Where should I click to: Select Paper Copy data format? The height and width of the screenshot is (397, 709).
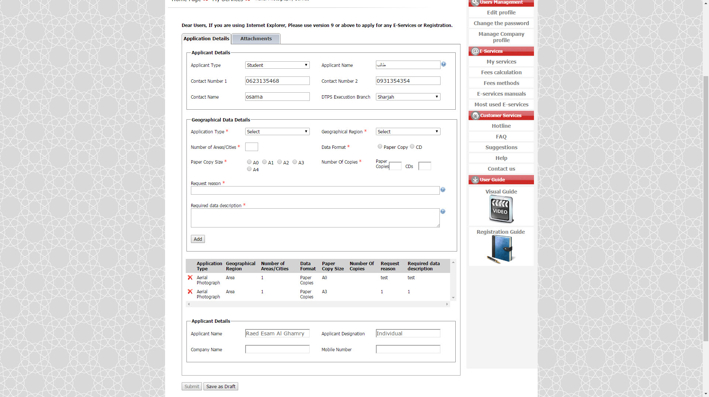click(x=380, y=147)
